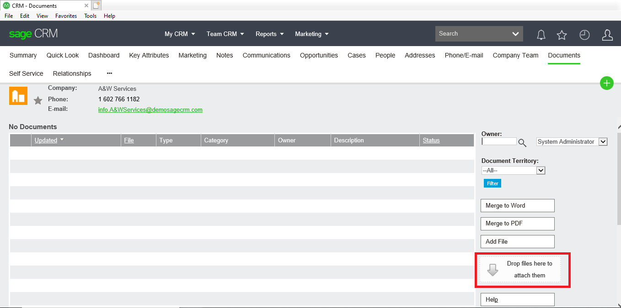The image size is (621, 308).
Task: Open the Search dropdown arrow
Action: pyautogui.click(x=515, y=34)
